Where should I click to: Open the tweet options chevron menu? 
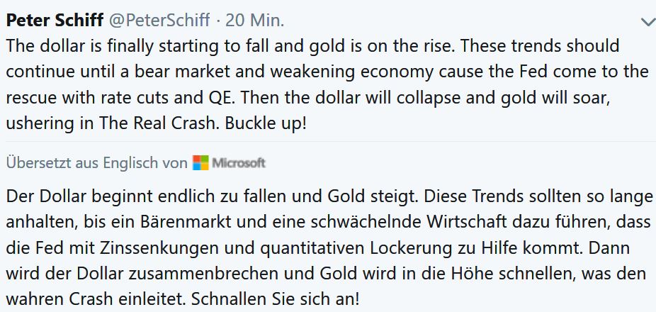click(647, 22)
